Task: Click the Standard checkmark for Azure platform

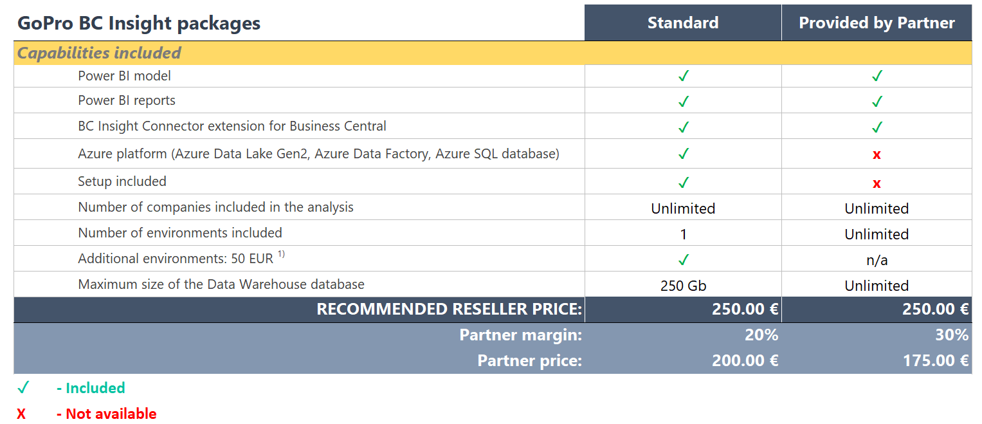Action: coord(683,154)
